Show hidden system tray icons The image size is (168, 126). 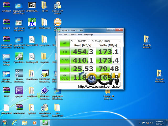[x=139, y=123]
